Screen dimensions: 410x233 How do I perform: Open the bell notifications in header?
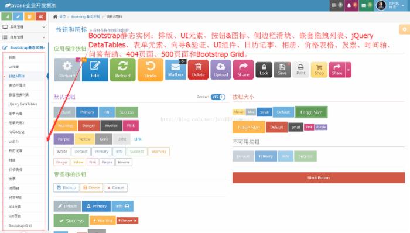[351, 5]
